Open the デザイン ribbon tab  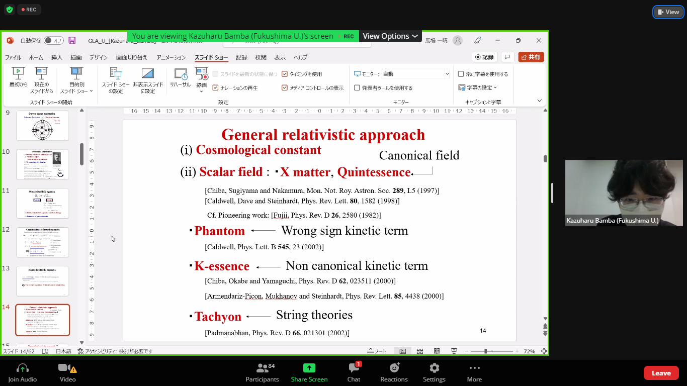pyautogui.click(x=99, y=57)
